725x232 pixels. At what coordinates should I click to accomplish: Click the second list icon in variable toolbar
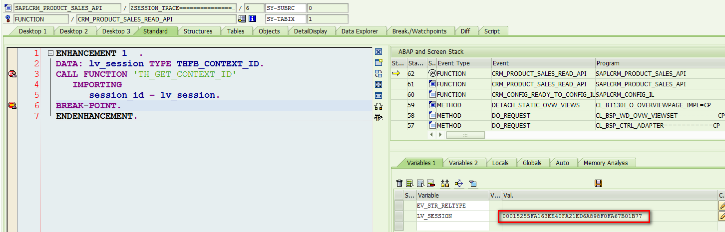click(409, 183)
